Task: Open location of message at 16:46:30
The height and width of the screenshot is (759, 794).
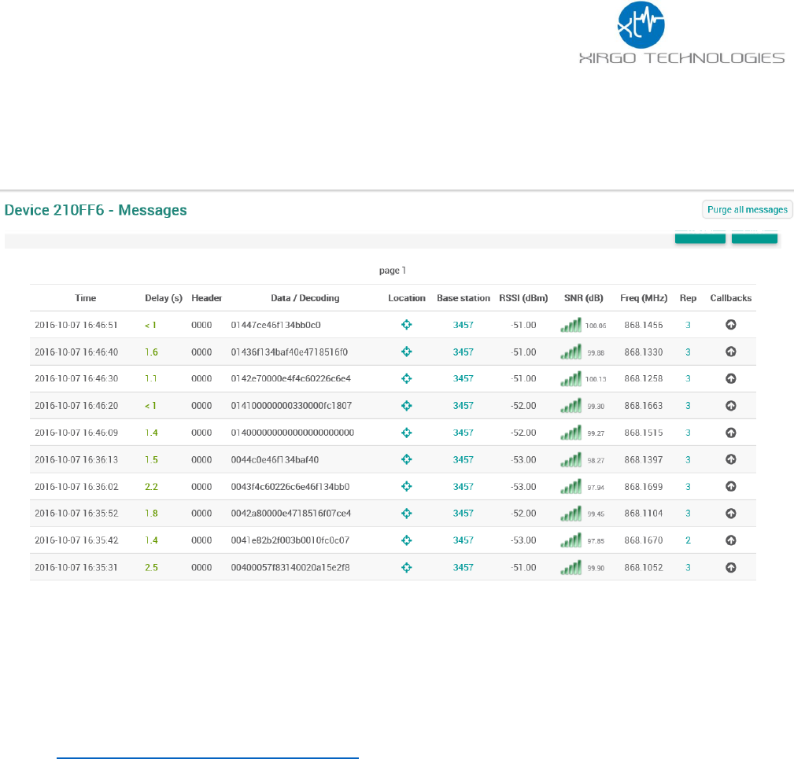Action: 407,378
